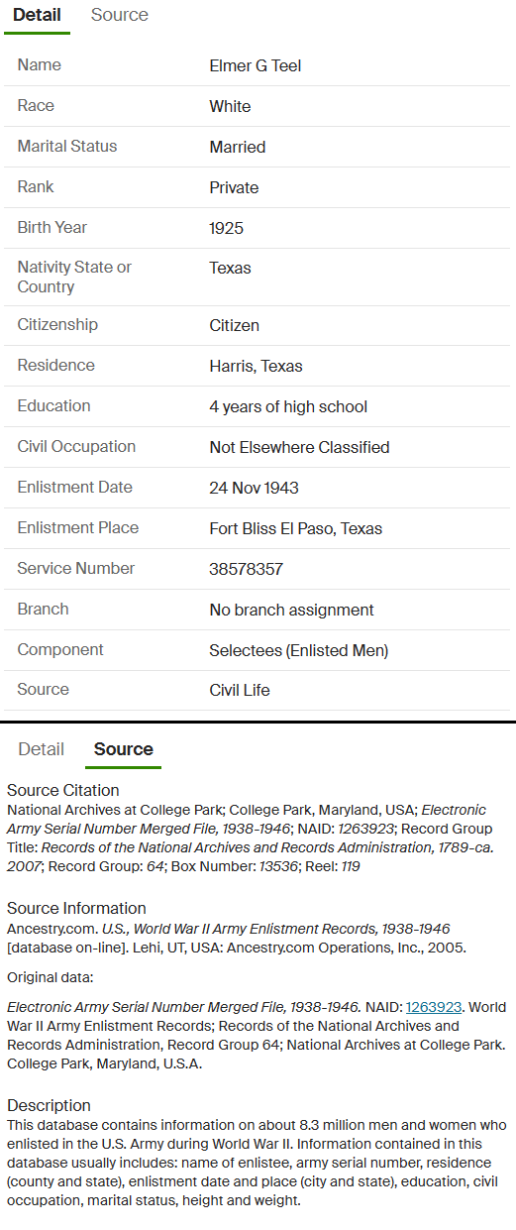Click the service number 38578357
The height and width of the screenshot is (1230, 516).
click(246, 569)
